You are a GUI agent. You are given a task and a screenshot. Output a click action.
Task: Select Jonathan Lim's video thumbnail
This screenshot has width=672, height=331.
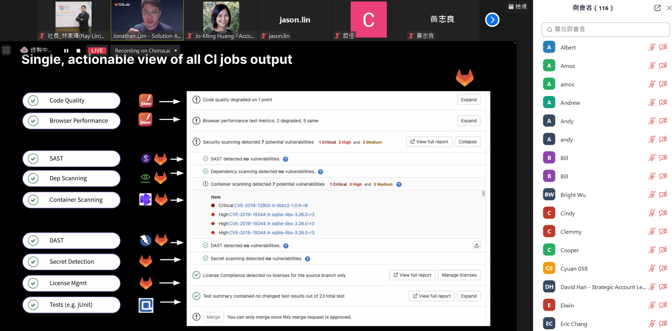pyautogui.click(x=147, y=20)
